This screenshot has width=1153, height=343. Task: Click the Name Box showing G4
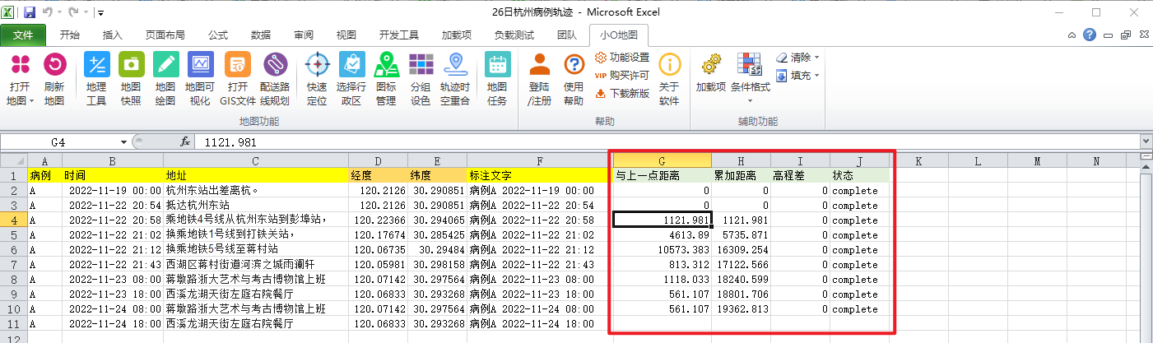tap(59, 141)
